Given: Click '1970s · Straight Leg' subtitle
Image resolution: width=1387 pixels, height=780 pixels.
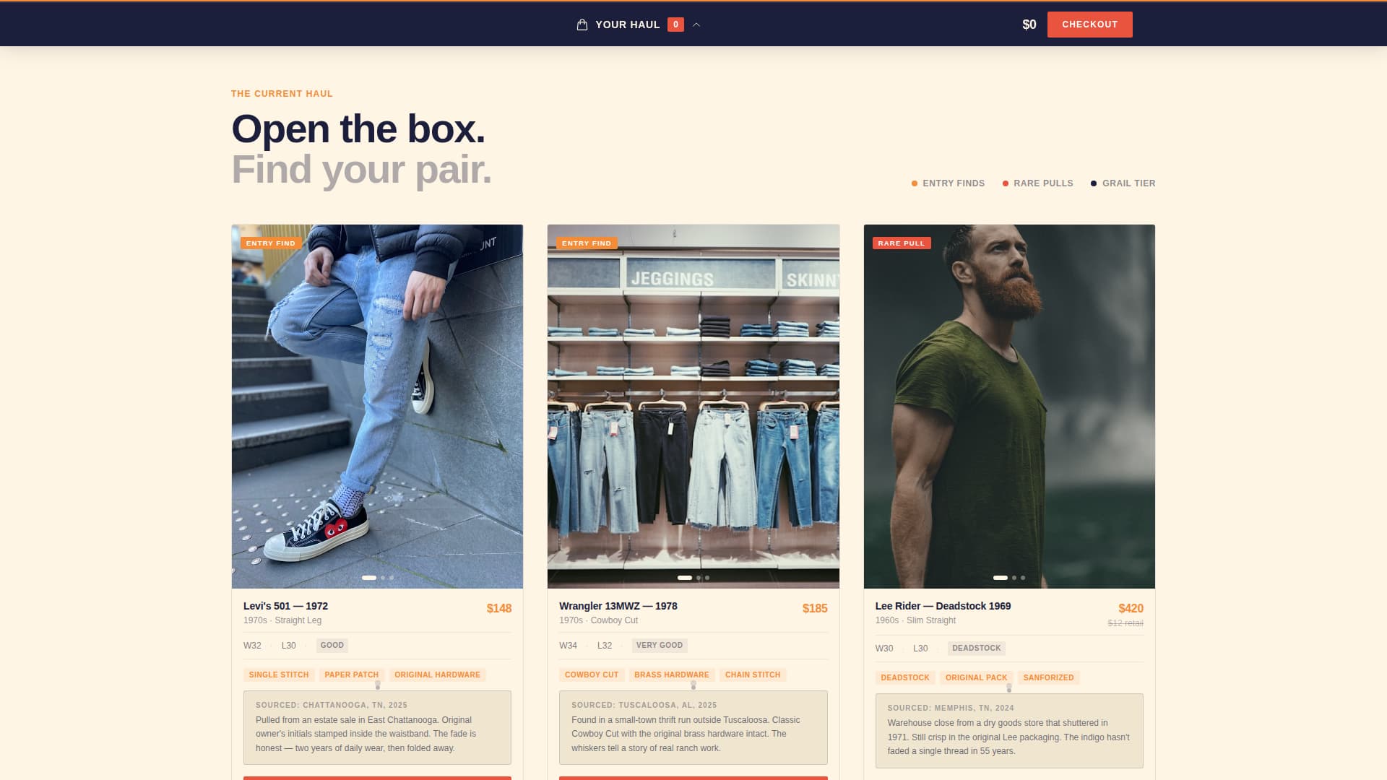Looking at the screenshot, I should 282,621.
